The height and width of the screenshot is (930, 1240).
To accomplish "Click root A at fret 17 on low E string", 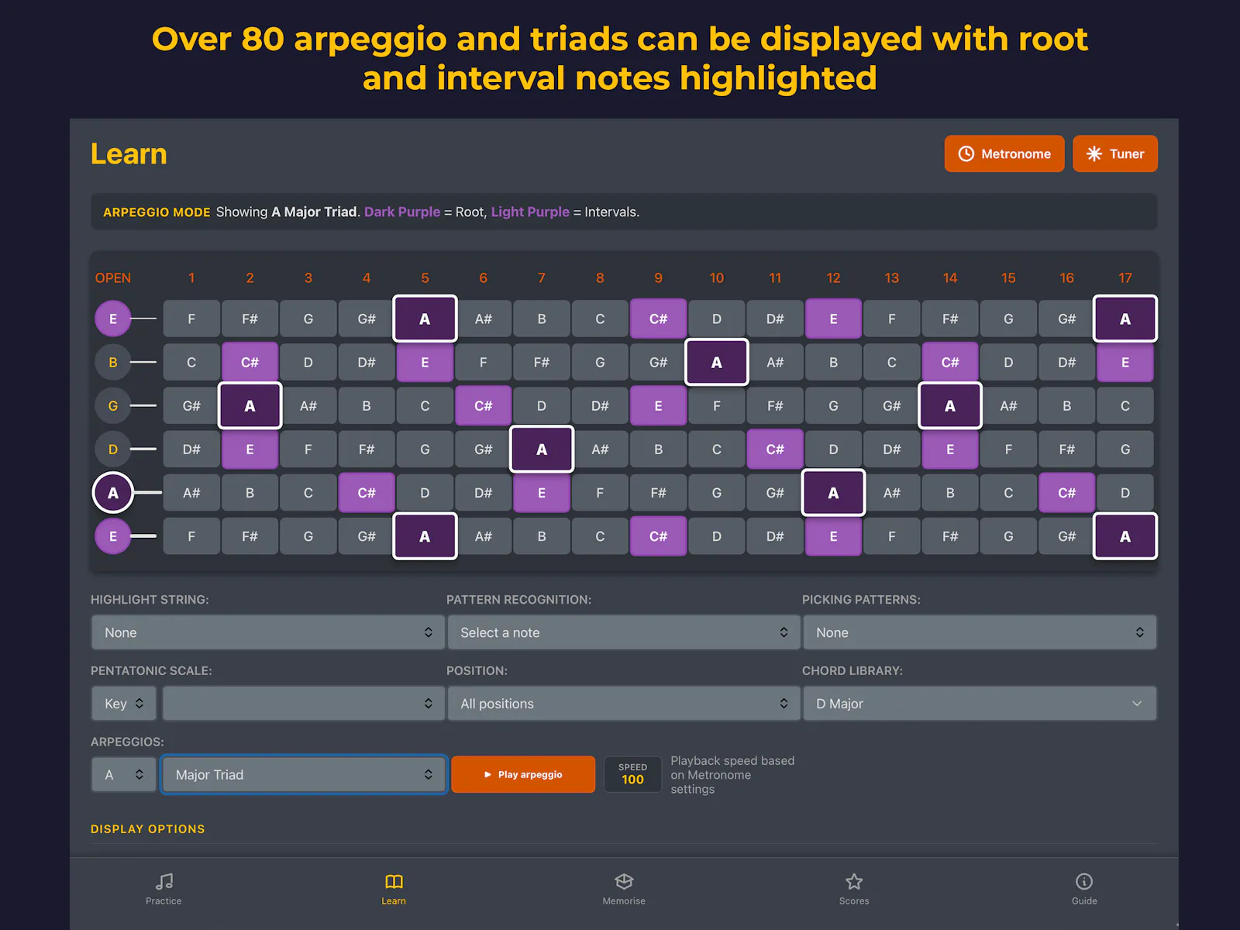I will 1125,536.
